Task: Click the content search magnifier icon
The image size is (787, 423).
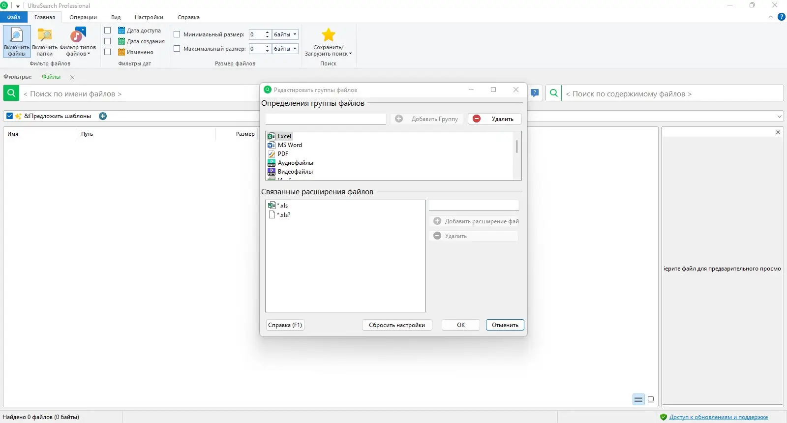Action: tap(553, 93)
